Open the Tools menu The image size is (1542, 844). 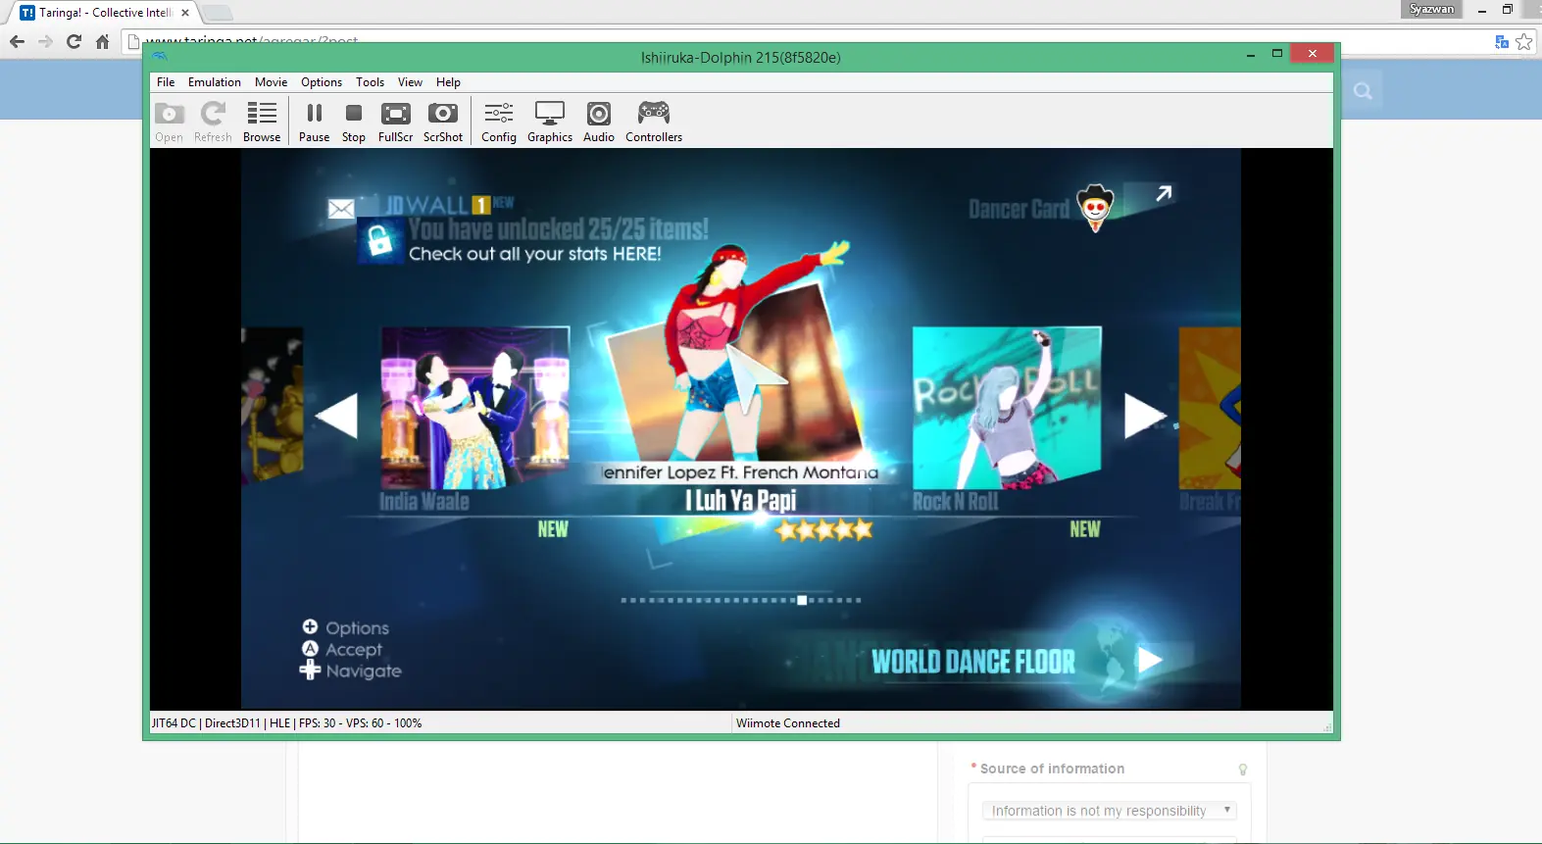point(370,82)
